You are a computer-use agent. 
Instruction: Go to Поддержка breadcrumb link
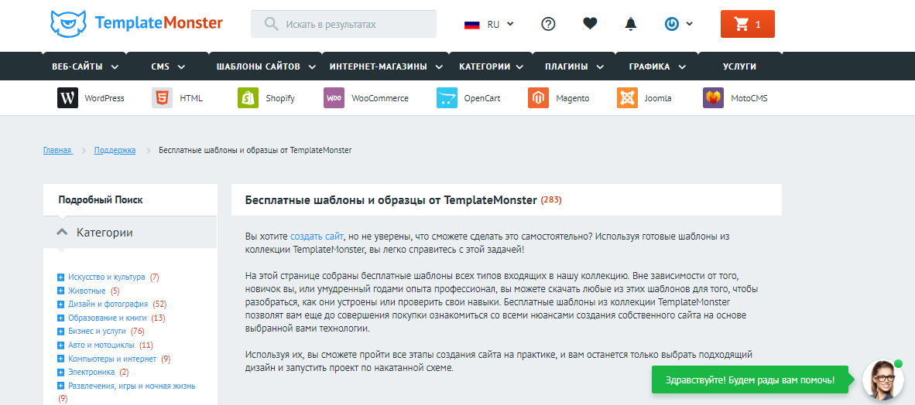point(115,151)
